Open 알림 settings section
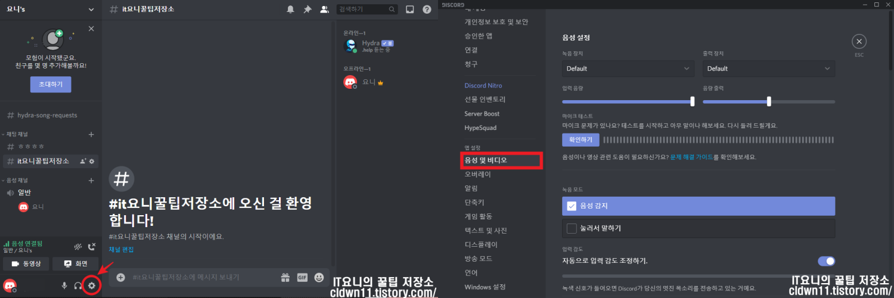 [x=471, y=188]
